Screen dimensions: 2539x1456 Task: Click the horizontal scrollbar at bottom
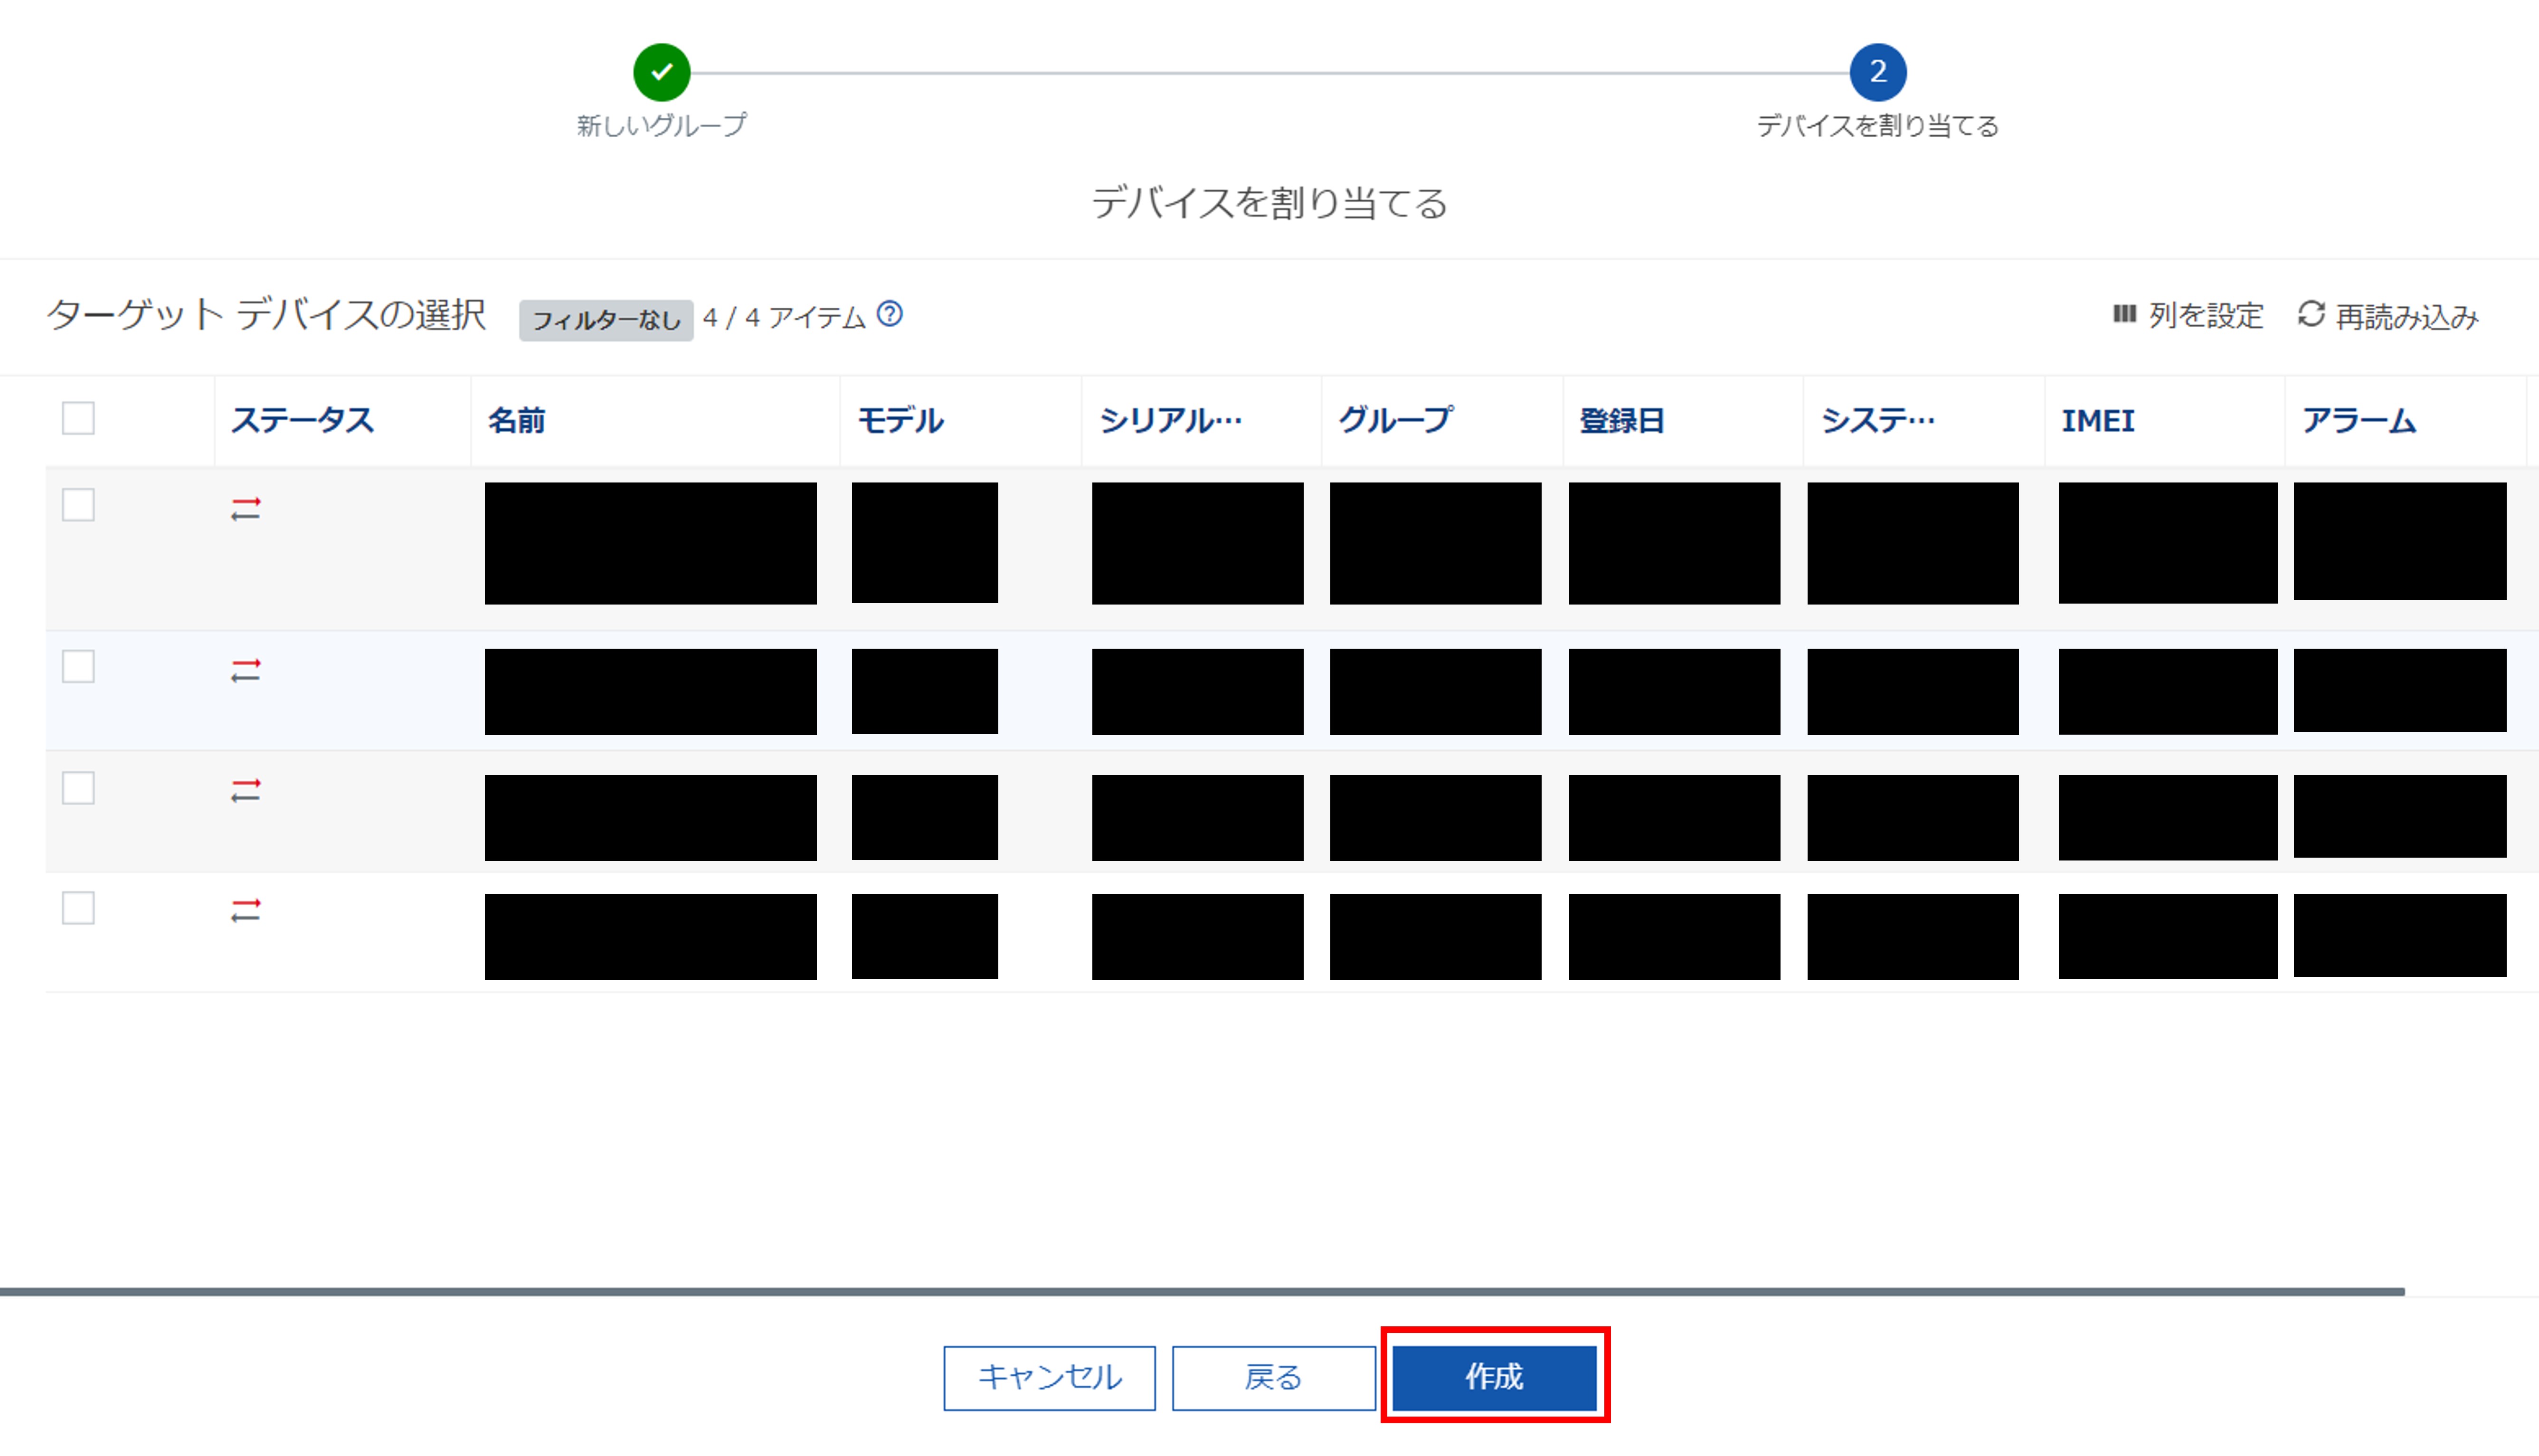1200,1292
